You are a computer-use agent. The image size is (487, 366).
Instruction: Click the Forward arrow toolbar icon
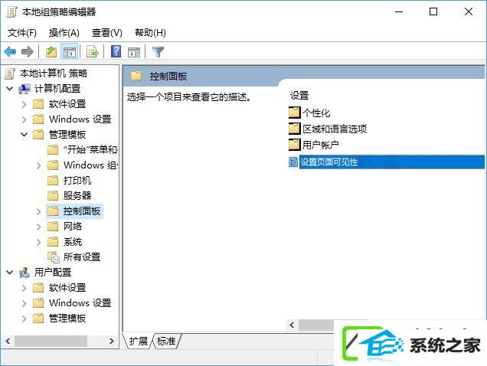click(x=28, y=51)
